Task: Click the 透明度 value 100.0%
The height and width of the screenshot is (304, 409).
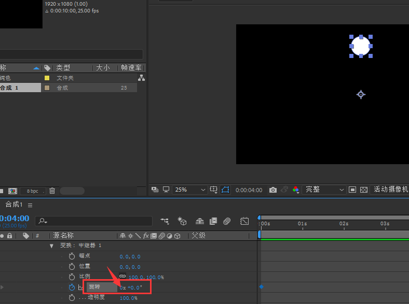Action: click(129, 298)
